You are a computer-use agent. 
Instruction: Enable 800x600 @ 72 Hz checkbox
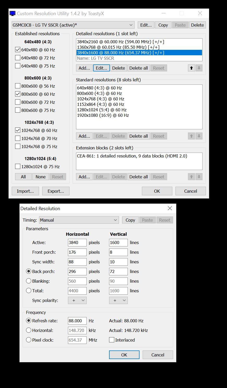click(x=18, y=102)
